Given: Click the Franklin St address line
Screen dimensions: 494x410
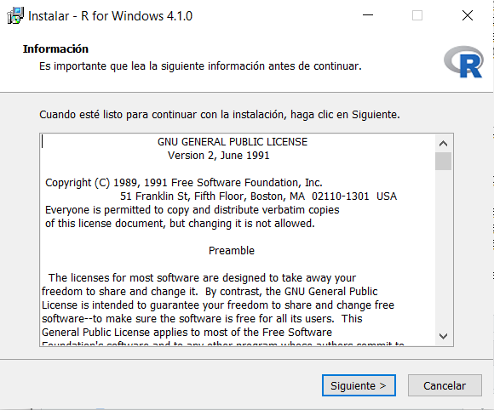Looking at the screenshot, I should click(258, 196).
